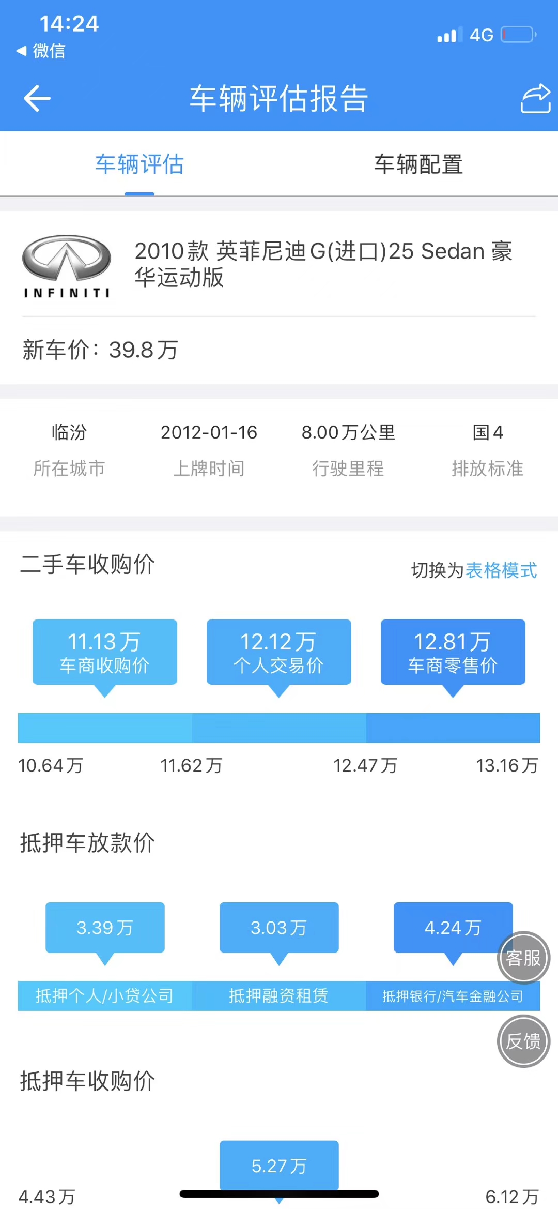This screenshot has height=1209, width=558.
Task: Tap the 4.43万 low price label
Action: 47,1197
